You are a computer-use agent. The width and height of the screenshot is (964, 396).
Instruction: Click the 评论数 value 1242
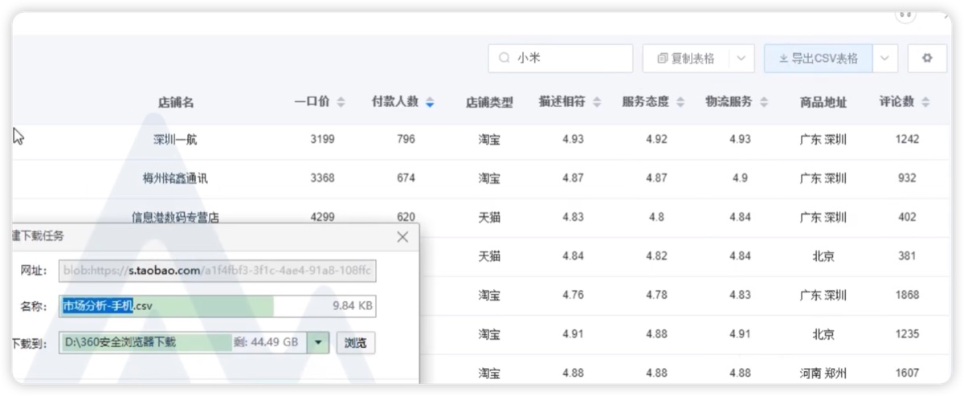907,139
